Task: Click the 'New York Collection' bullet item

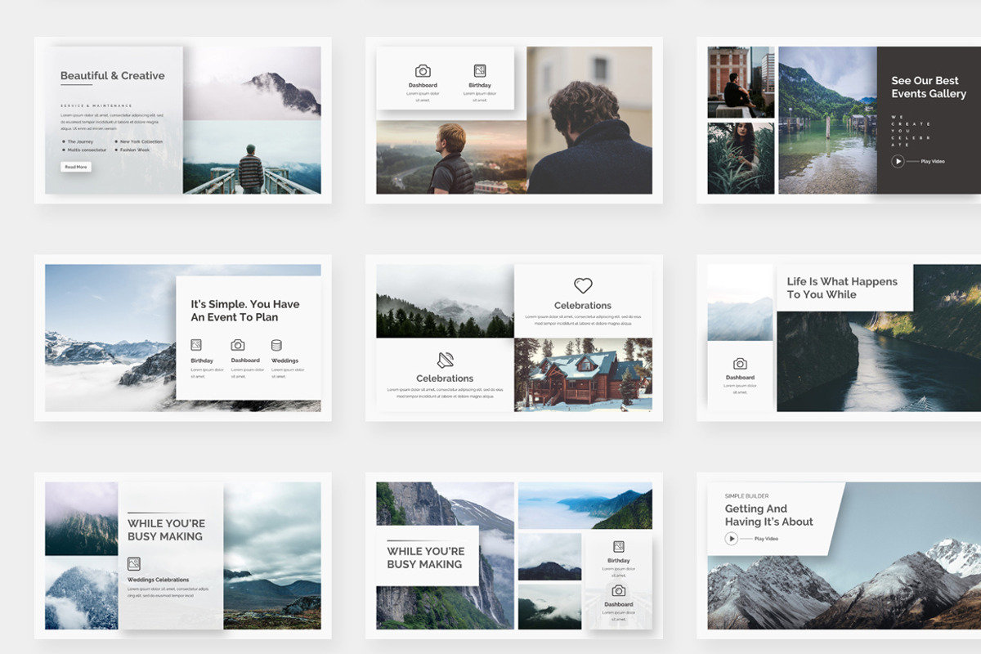Action: coord(141,141)
